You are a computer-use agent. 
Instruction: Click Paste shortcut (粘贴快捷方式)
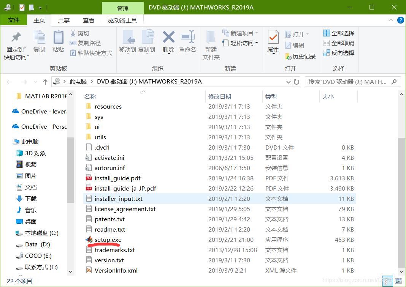pos(91,53)
